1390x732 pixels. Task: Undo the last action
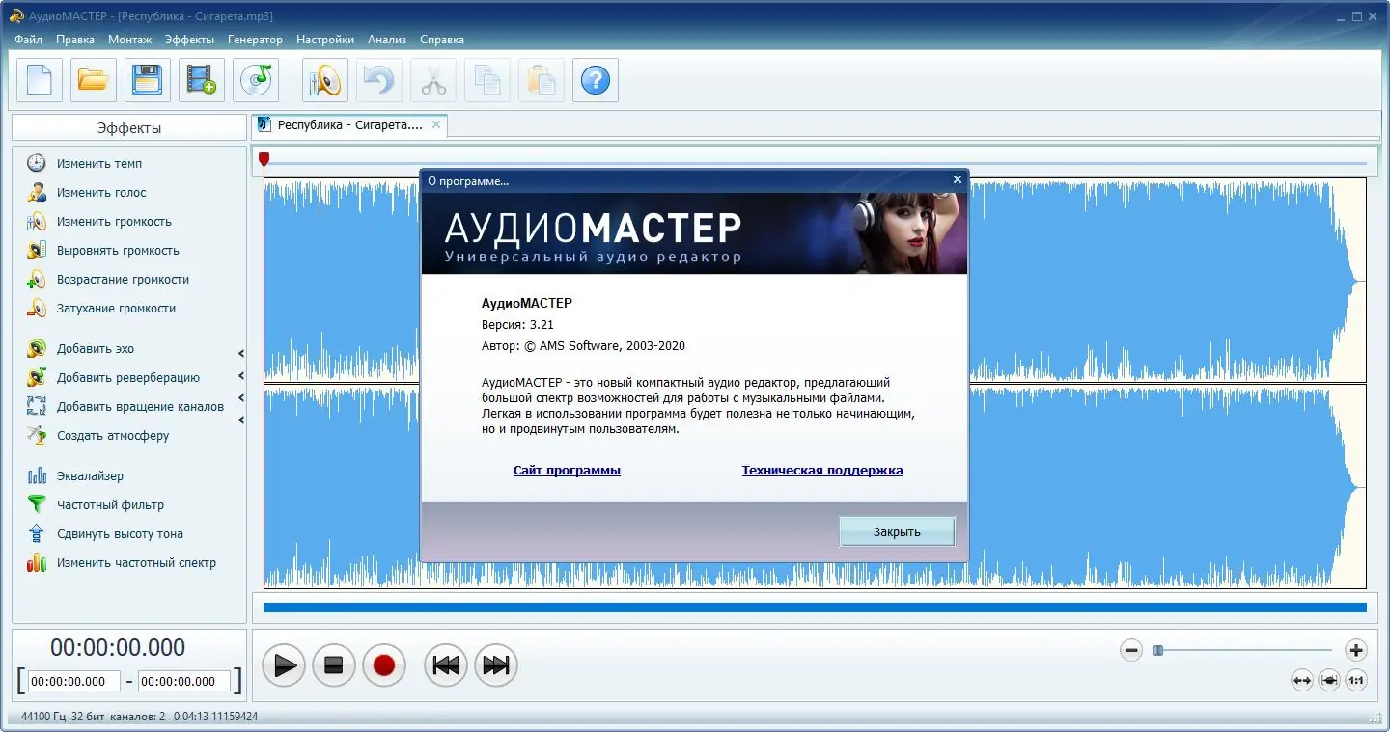(378, 80)
